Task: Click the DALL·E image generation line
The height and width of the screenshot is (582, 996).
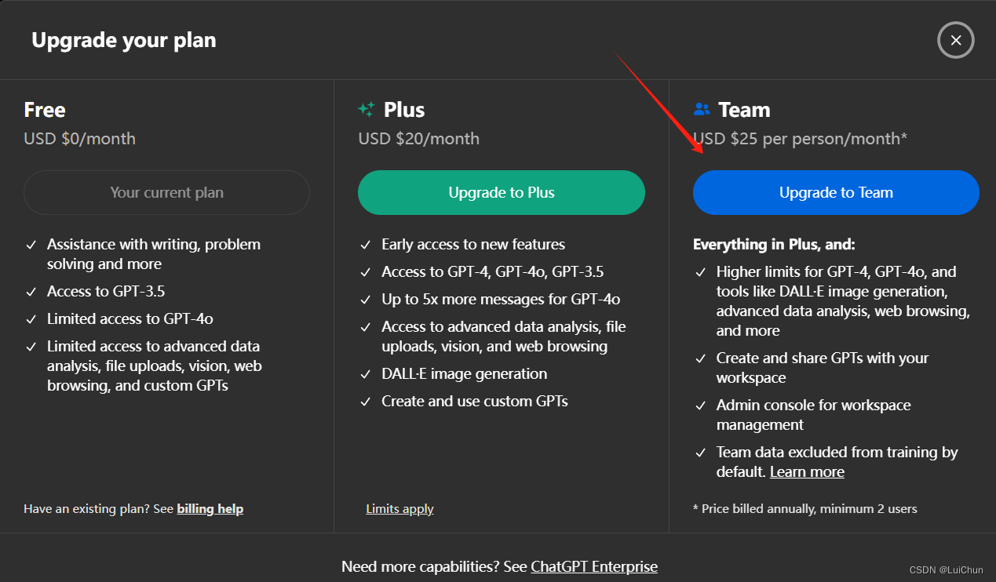Action: pos(465,373)
